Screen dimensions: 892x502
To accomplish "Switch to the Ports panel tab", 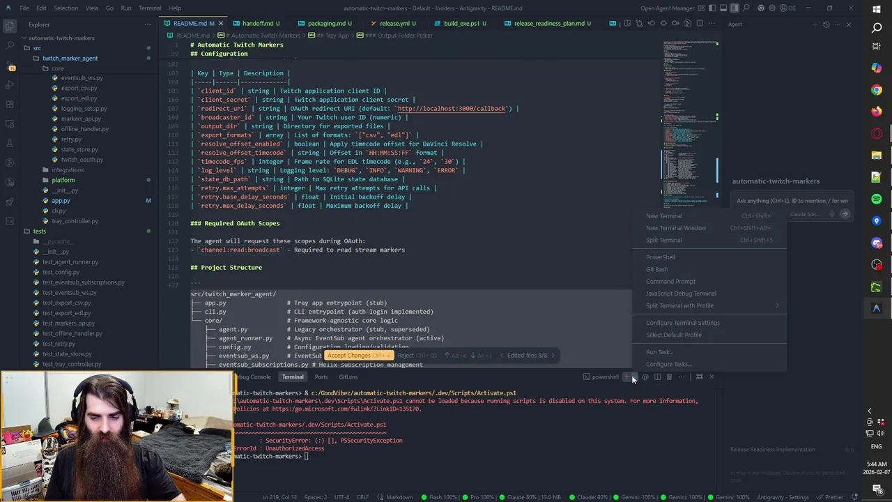I will coord(321,377).
